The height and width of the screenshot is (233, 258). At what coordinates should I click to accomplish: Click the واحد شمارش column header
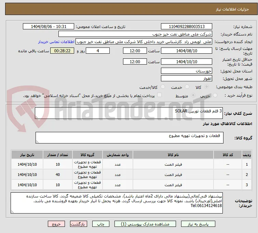click(x=118, y=155)
